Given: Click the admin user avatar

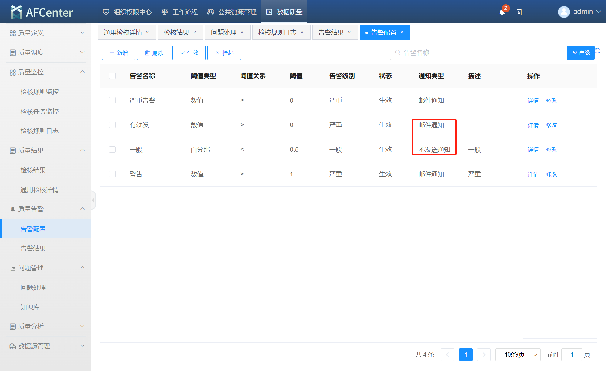Looking at the screenshot, I should [x=564, y=12].
